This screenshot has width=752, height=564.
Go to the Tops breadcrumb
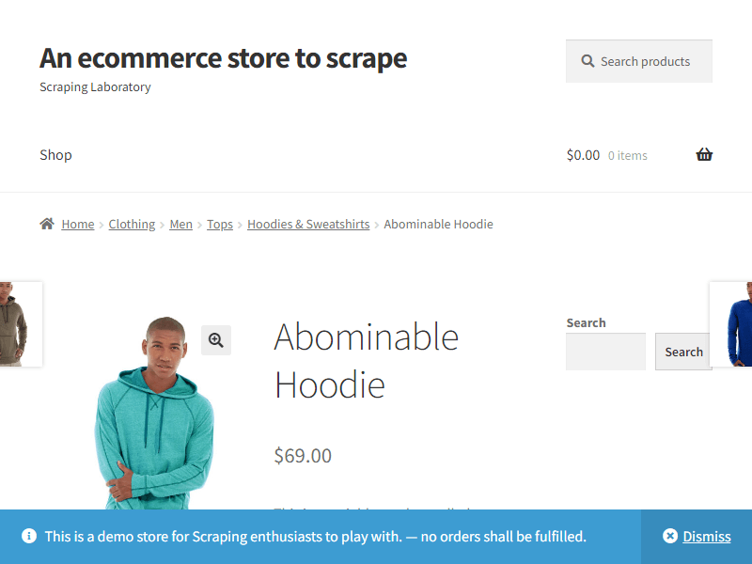click(x=220, y=224)
